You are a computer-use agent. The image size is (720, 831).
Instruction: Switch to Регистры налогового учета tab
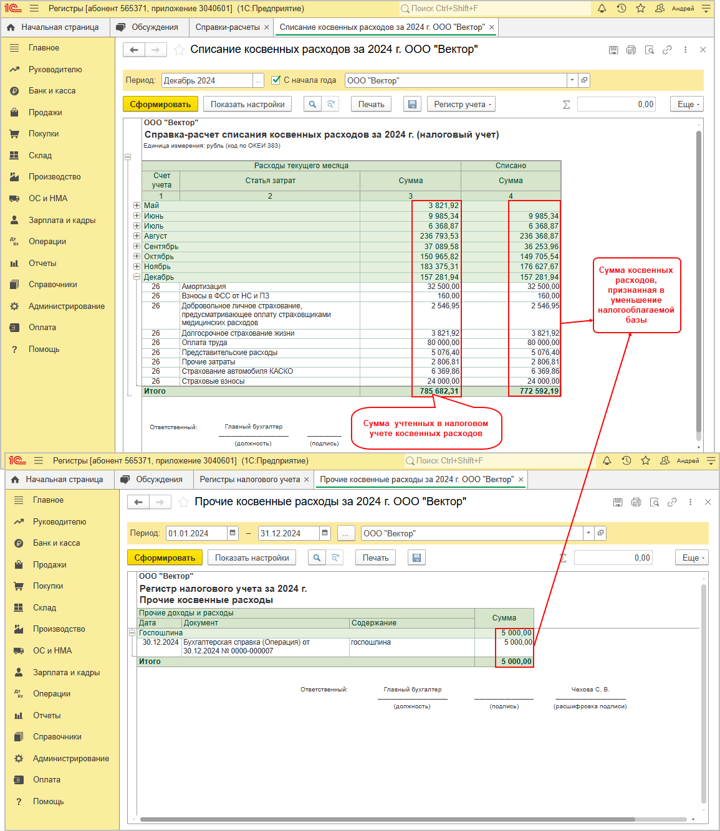[249, 480]
